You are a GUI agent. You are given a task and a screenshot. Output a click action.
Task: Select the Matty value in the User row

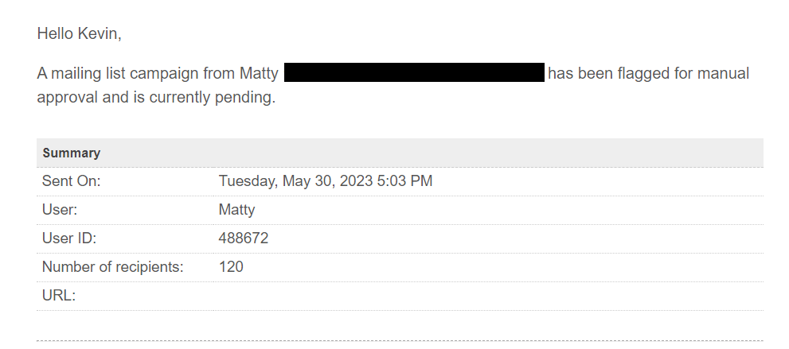(x=236, y=210)
